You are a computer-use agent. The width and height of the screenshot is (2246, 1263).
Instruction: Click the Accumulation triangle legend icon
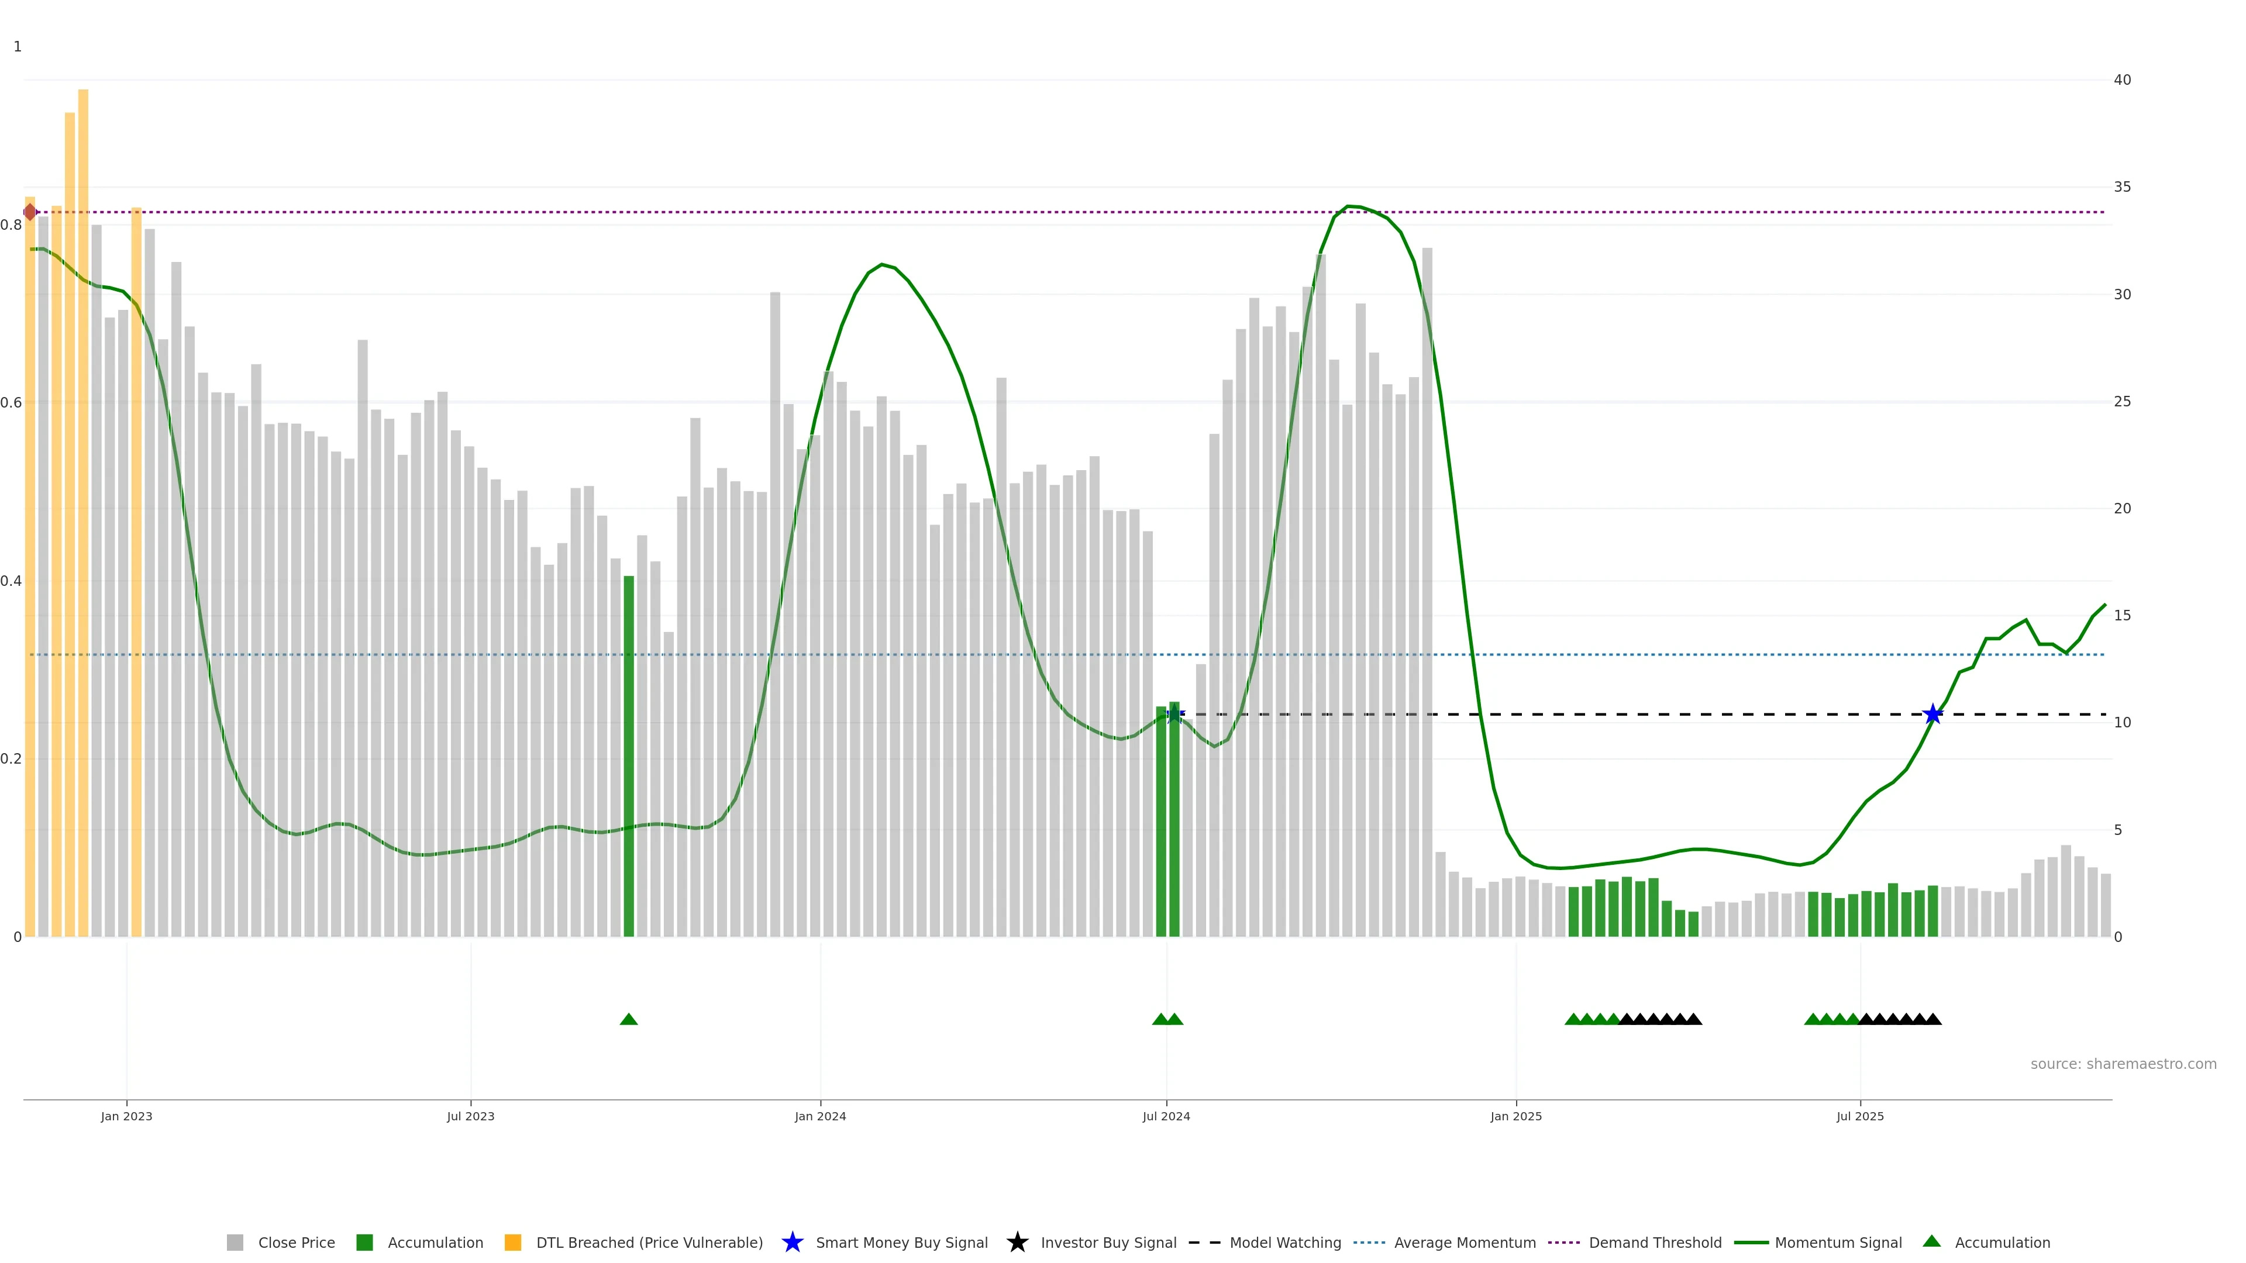pyautogui.click(x=1932, y=1241)
